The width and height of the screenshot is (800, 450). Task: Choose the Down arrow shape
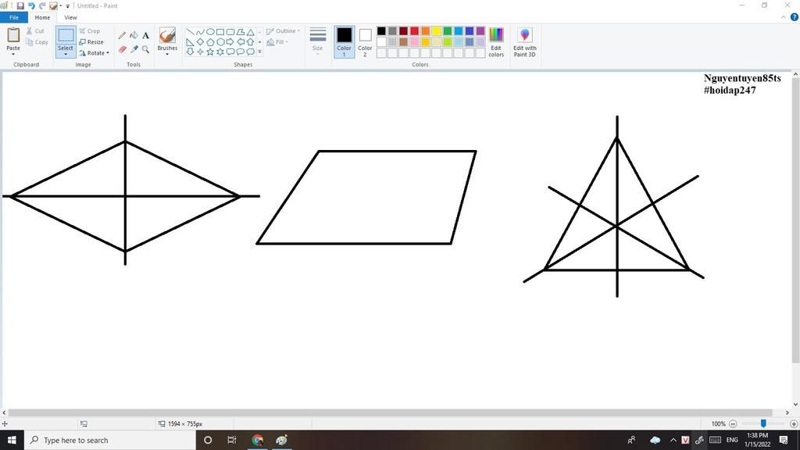click(190, 52)
